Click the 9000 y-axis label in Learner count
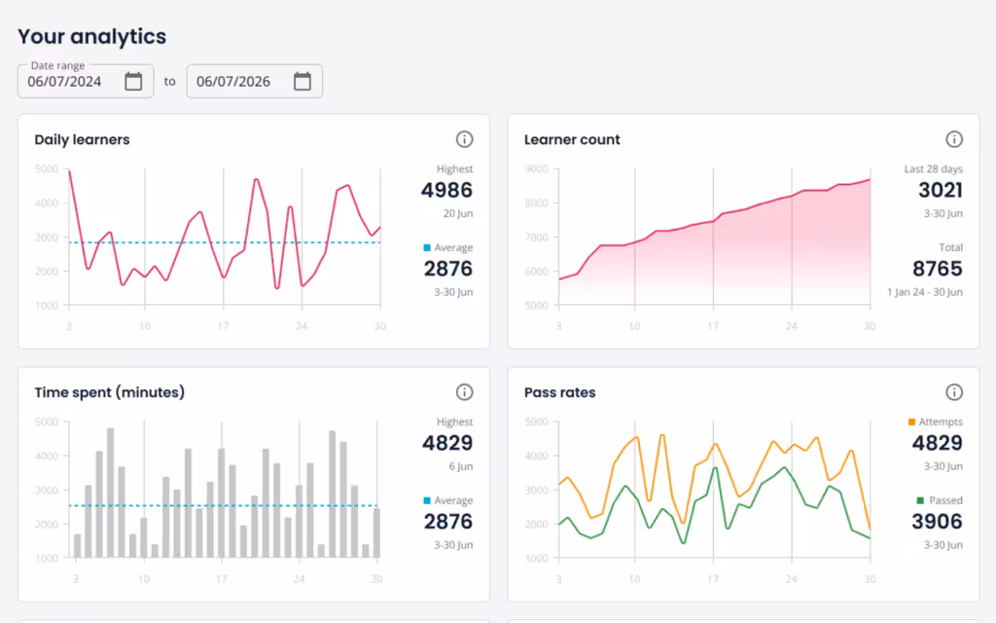The height and width of the screenshot is (623, 996). [x=537, y=169]
